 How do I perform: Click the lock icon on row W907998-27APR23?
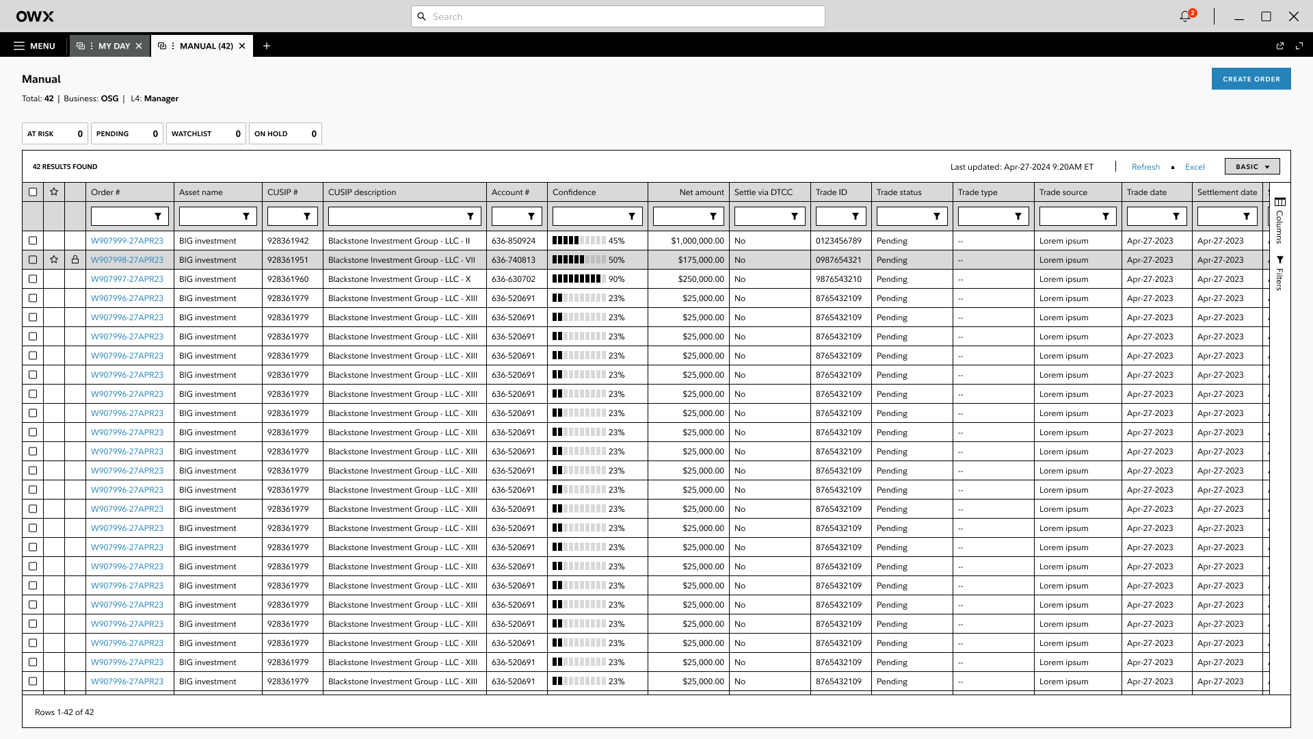75,260
